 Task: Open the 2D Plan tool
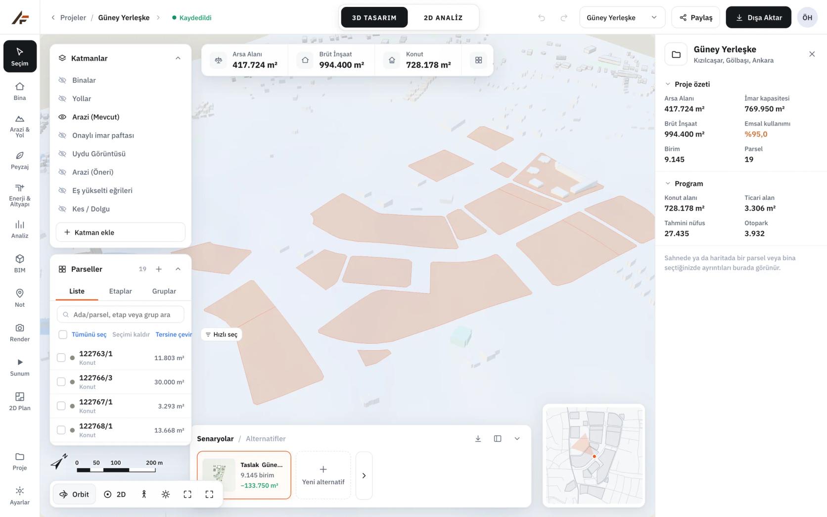click(x=20, y=402)
